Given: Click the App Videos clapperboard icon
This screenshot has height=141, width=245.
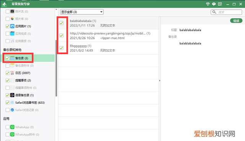Looking at the screenshot, I should click(12, 34).
